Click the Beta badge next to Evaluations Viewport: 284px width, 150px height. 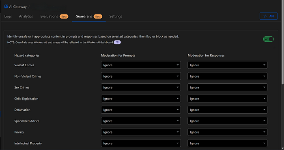pyautogui.click(x=64, y=17)
